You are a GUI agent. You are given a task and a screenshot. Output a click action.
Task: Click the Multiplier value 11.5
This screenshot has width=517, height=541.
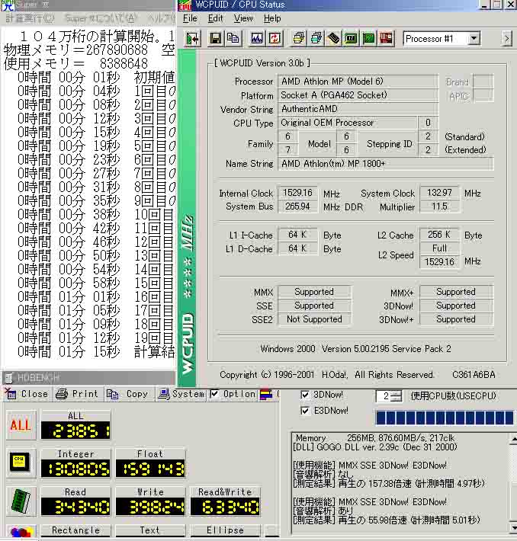439,206
